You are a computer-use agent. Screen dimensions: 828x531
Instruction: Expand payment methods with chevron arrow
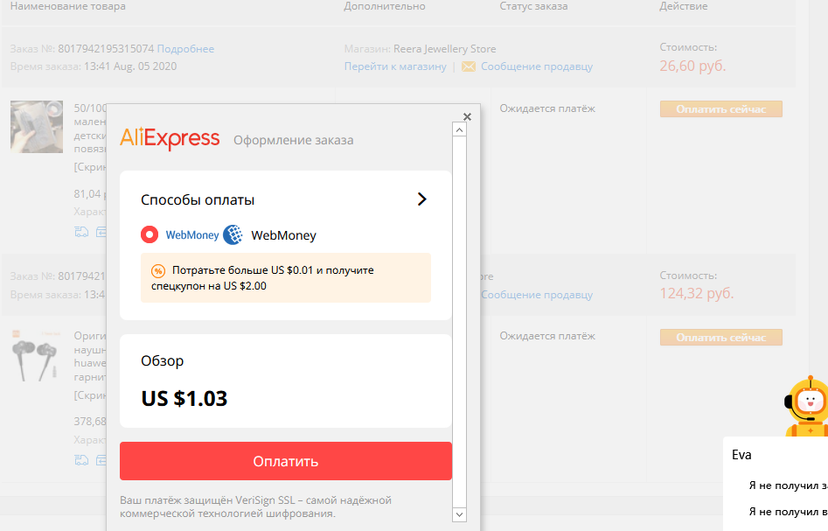[421, 199]
